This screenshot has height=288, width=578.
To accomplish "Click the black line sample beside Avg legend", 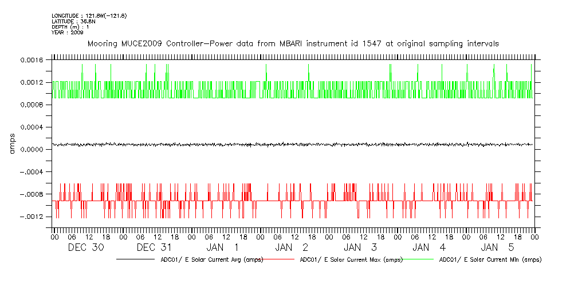I will coord(137,259).
